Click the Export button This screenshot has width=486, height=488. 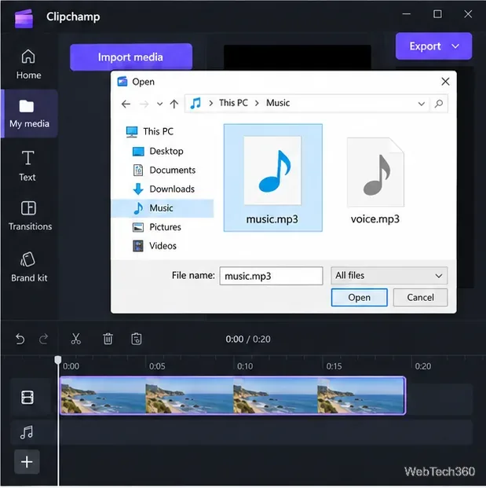[x=433, y=46]
